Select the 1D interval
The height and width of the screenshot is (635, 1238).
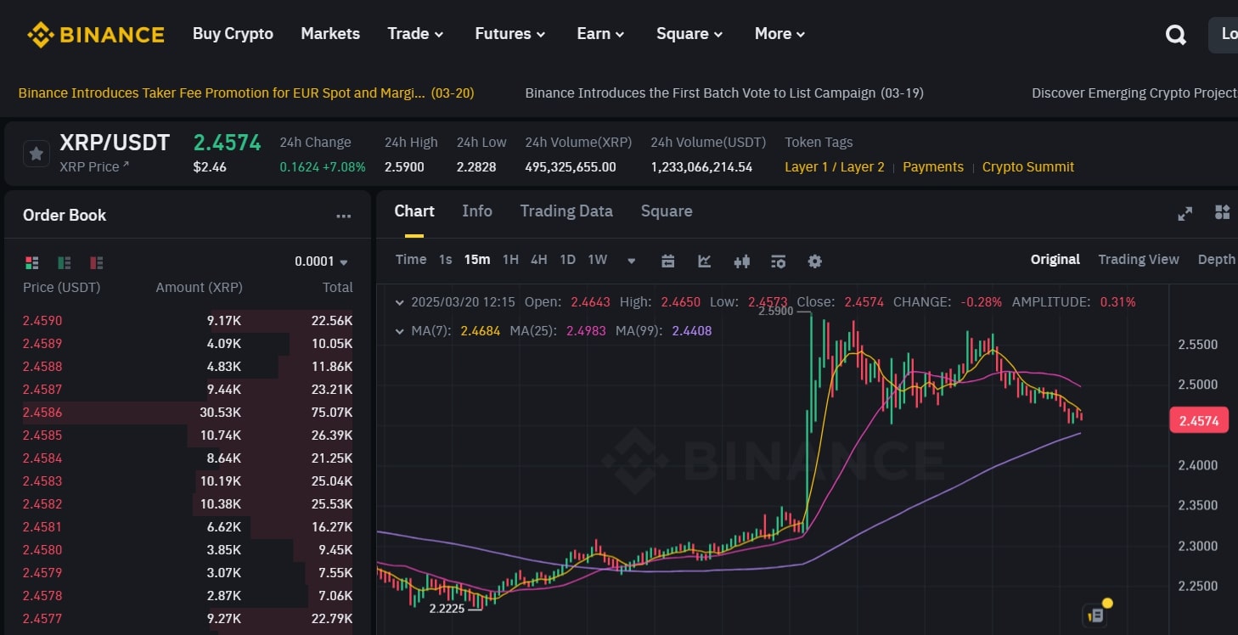[x=568, y=260]
